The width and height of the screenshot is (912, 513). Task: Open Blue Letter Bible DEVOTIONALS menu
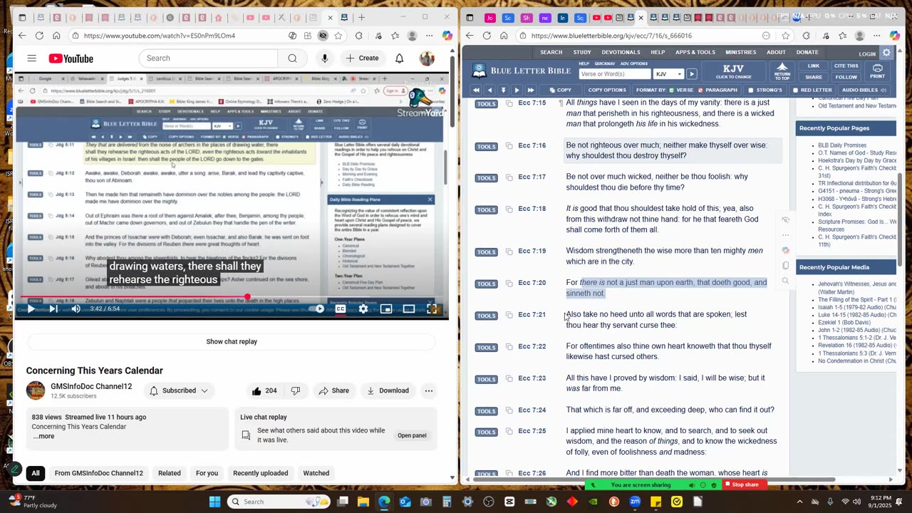coord(621,52)
